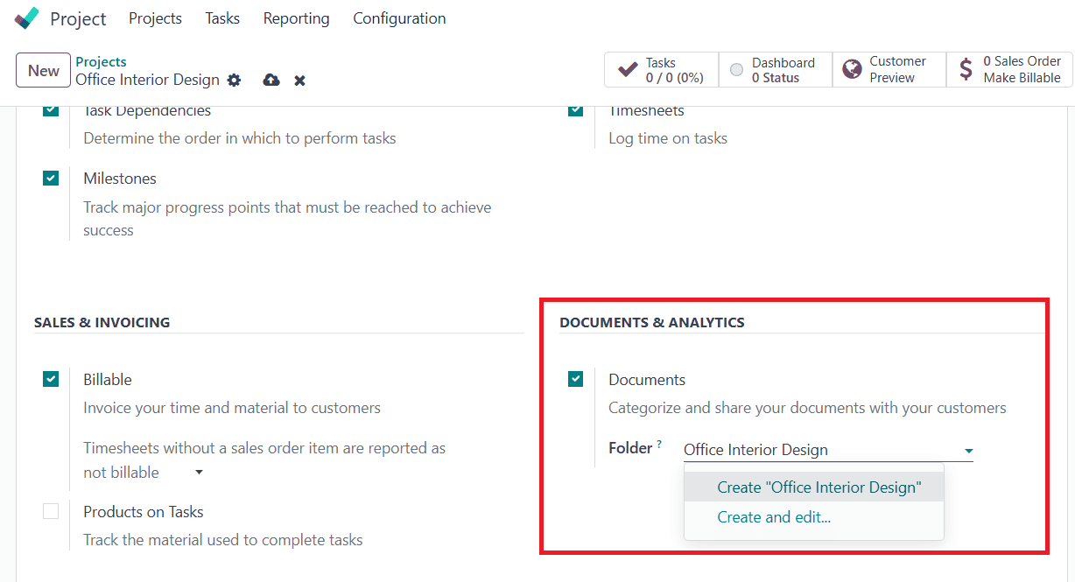
Task: Open the Projects menu
Action: (155, 18)
